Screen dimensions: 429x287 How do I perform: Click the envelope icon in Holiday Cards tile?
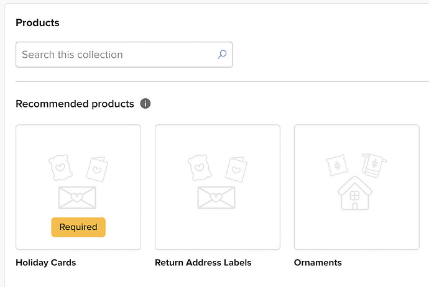coord(77,198)
